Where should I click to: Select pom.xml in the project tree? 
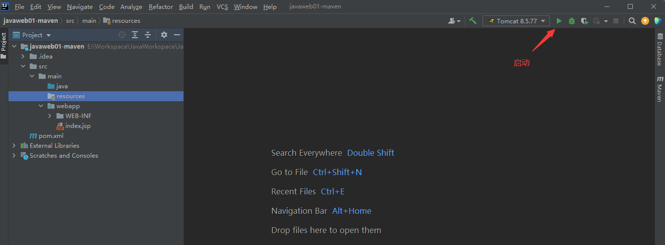tap(51, 136)
